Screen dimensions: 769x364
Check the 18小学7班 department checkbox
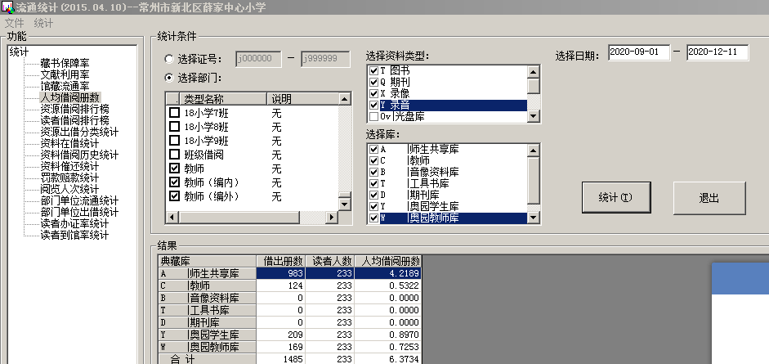174,113
